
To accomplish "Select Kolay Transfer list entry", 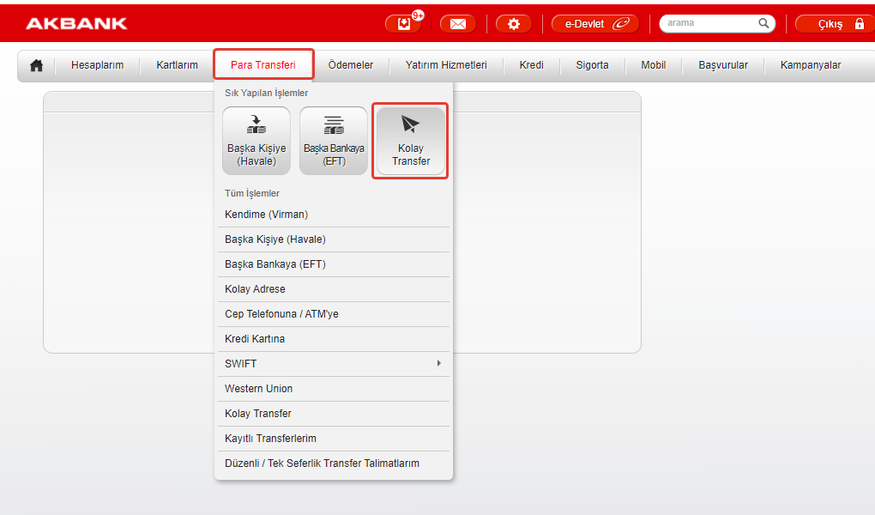I will 333,414.
